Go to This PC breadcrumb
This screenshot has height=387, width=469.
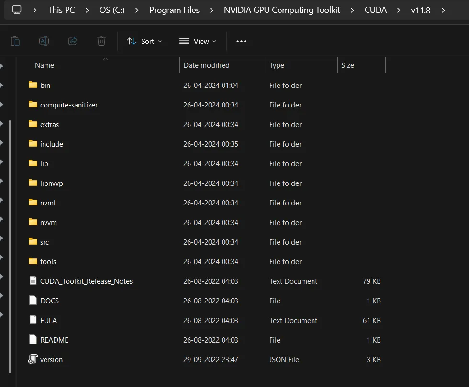[61, 10]
